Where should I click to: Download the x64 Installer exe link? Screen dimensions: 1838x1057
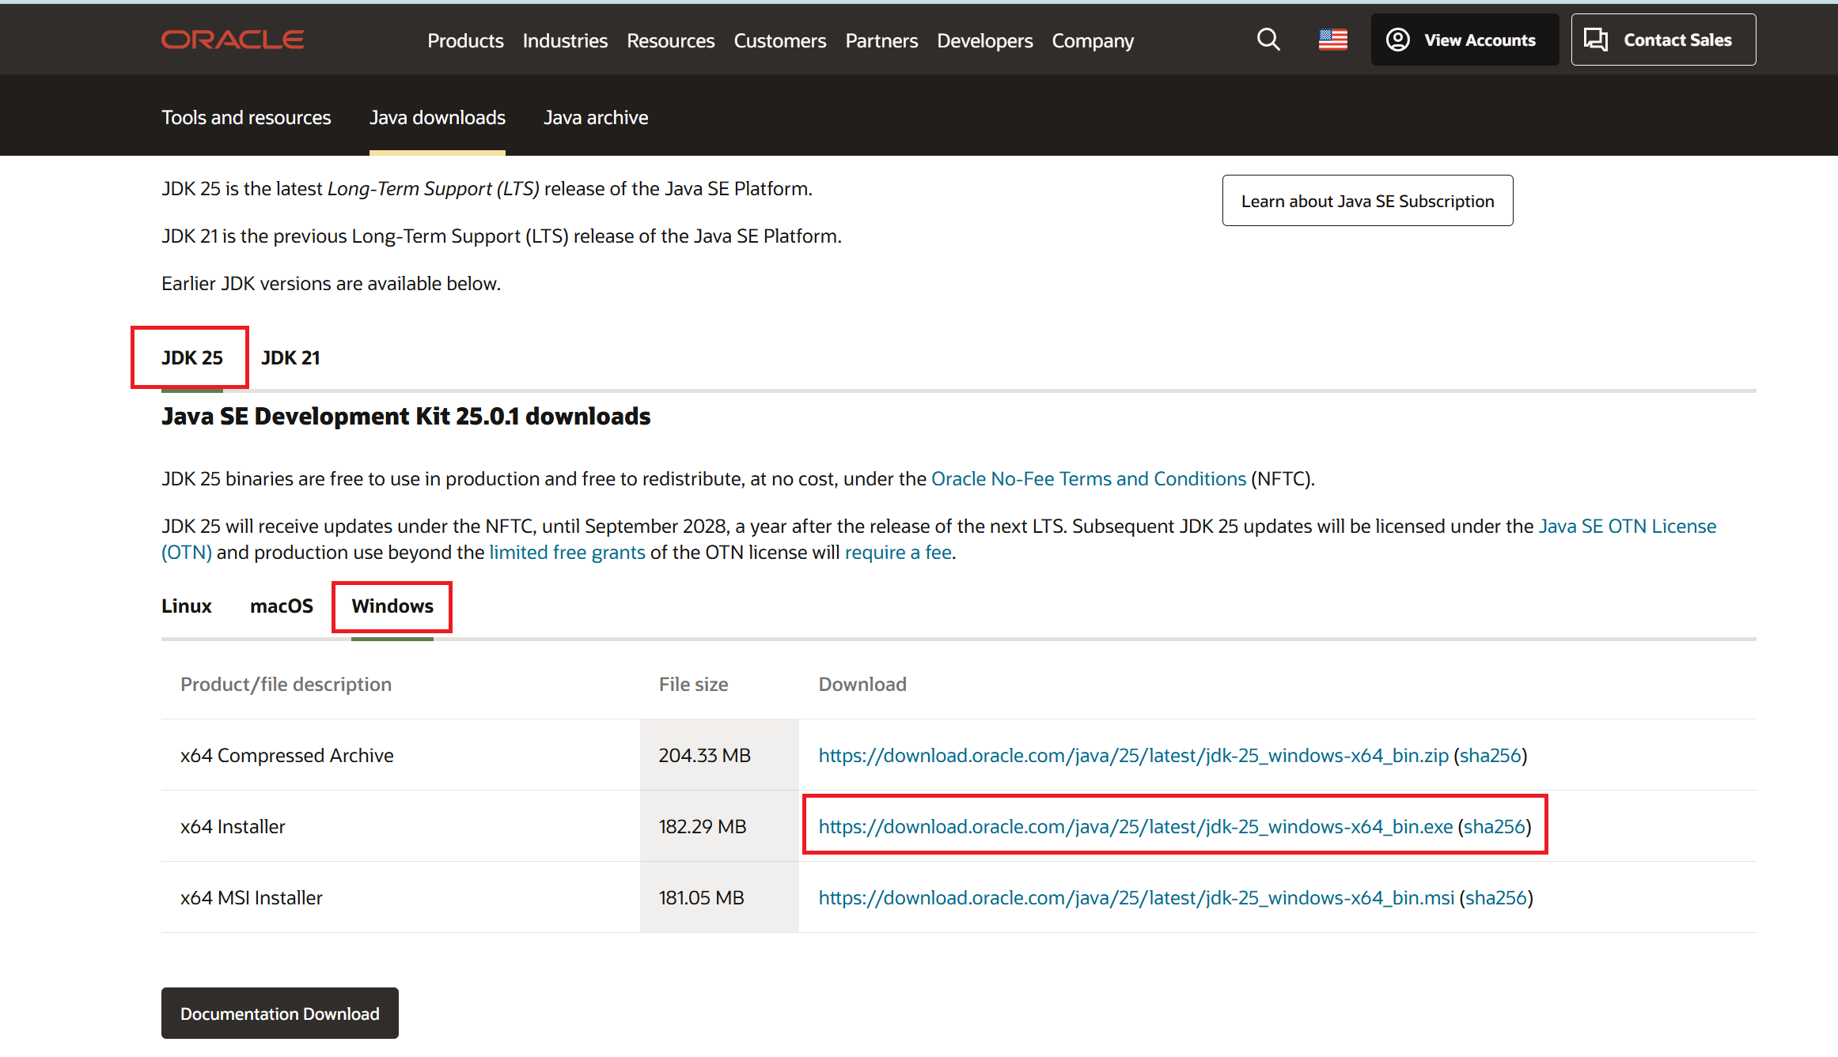(1135, 826)
